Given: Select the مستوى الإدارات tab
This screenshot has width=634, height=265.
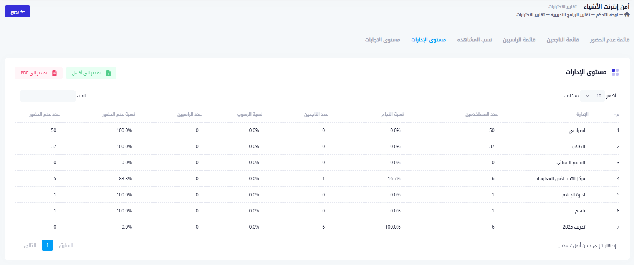Looking at the screenshot, I should (x=429, y=40).
